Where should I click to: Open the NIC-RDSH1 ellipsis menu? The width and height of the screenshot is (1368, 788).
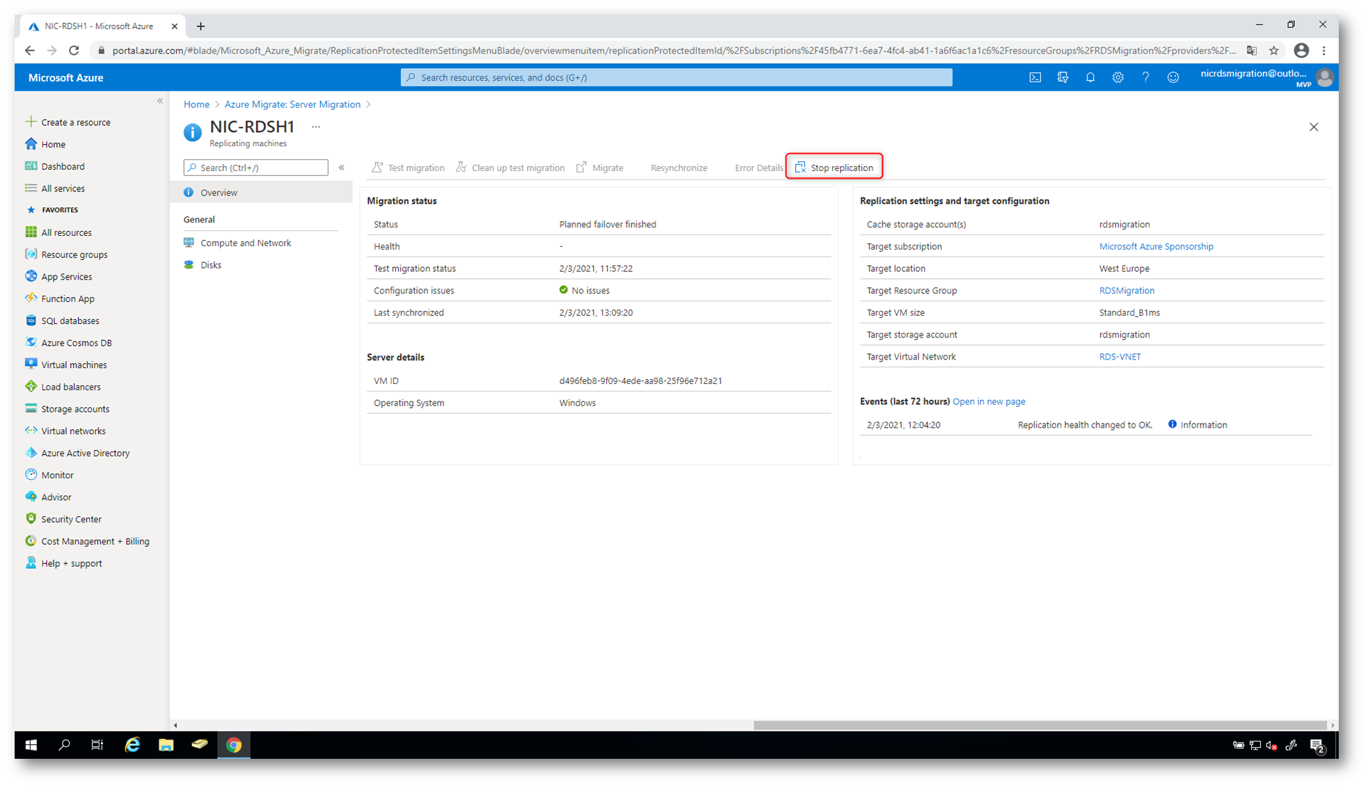316,127
